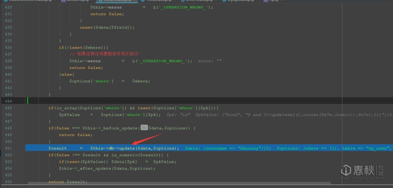Viewport: 393px width, 188px height.
Task: Click the red Chinese comment on line 437
Action: (x=104, y=54)
